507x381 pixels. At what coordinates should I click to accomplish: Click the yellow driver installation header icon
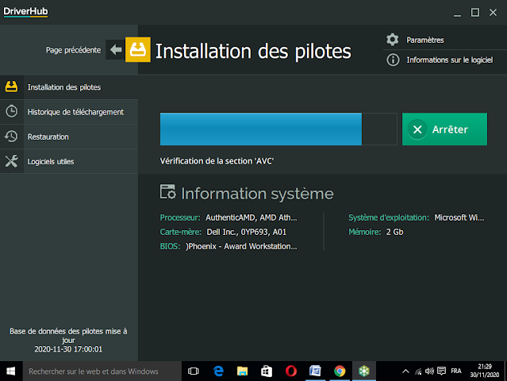[138, 49]
